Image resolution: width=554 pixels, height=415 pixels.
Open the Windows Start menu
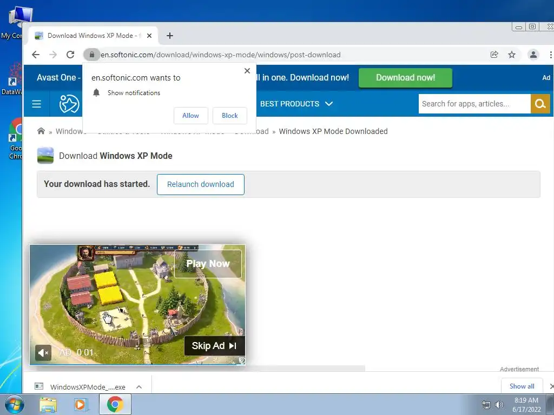point(14,404)
